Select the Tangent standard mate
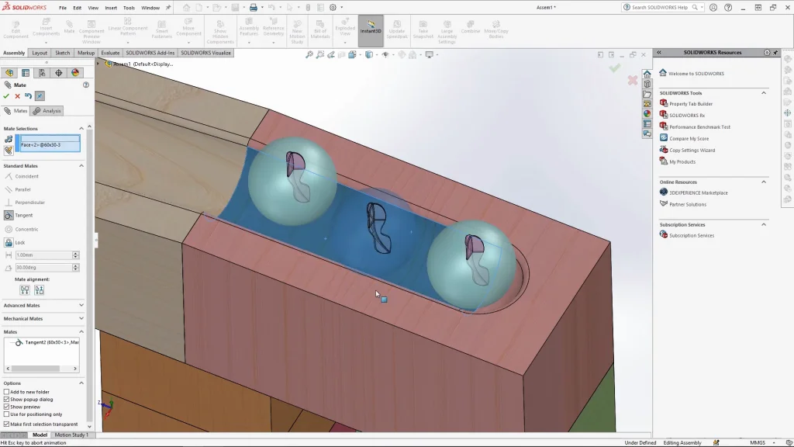The width and height of the screenshot is (794, 447). 23,215
